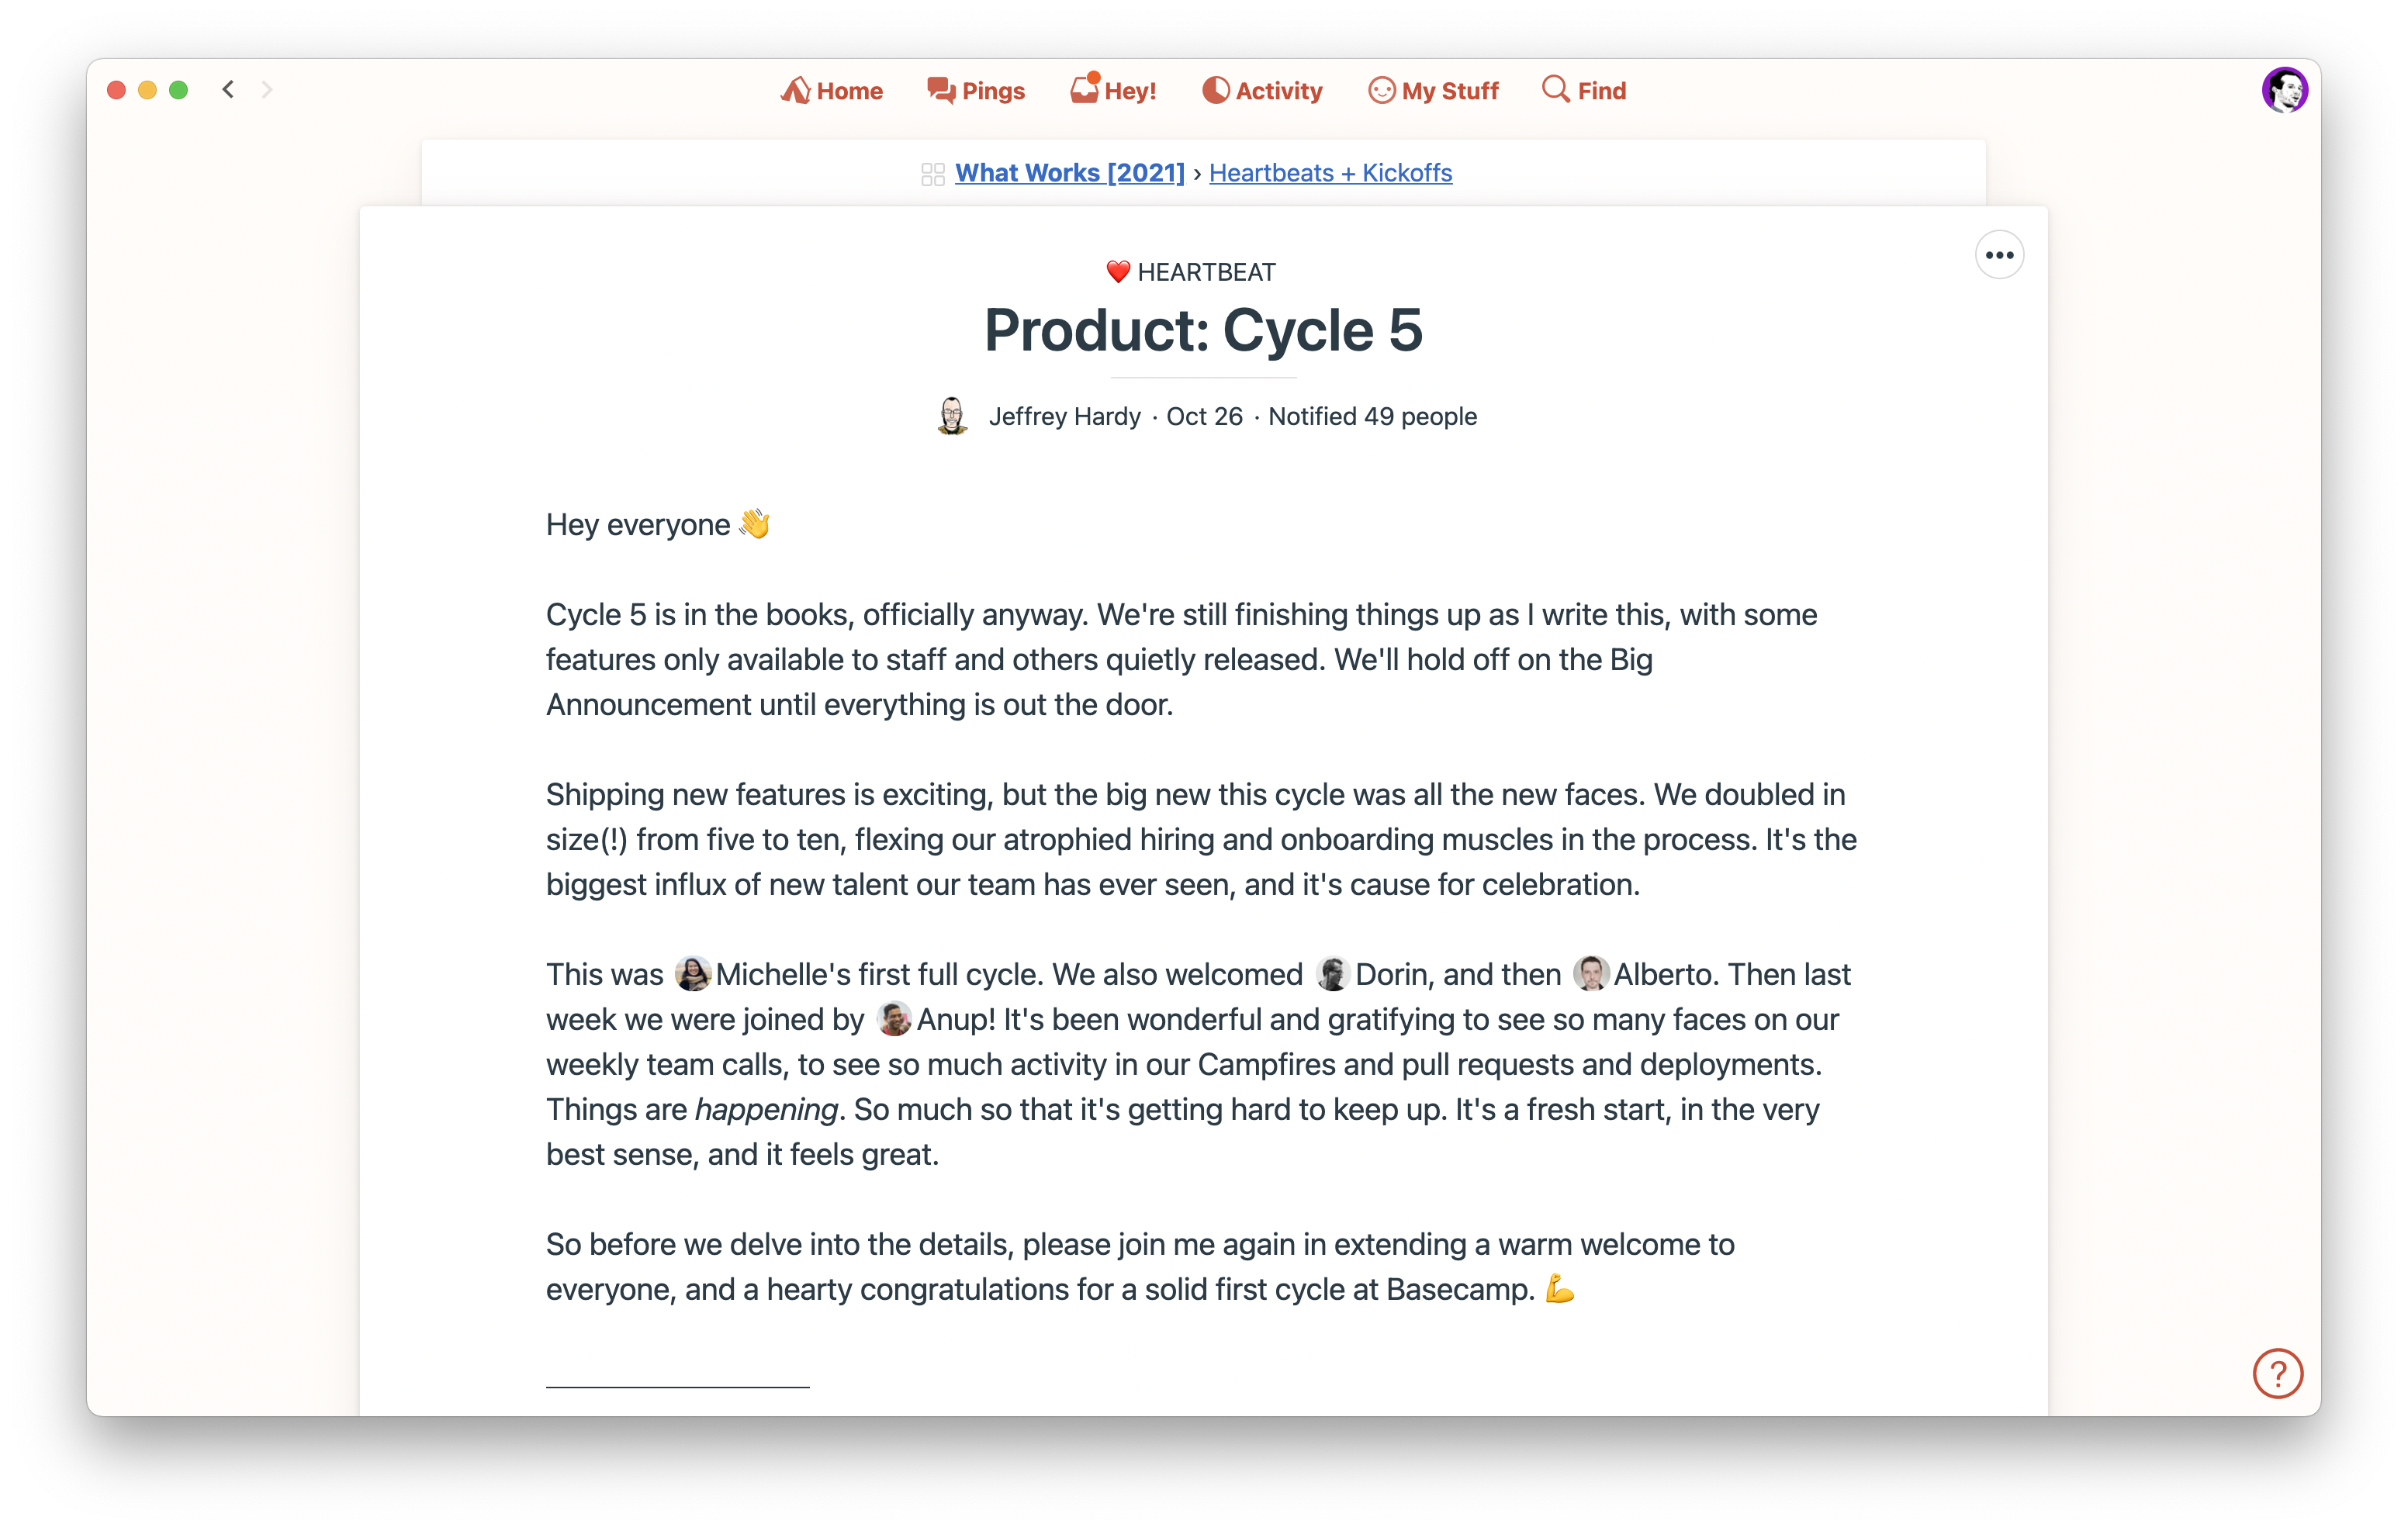
Task: Go back with the left chevron
Action: tap(228, 90)
